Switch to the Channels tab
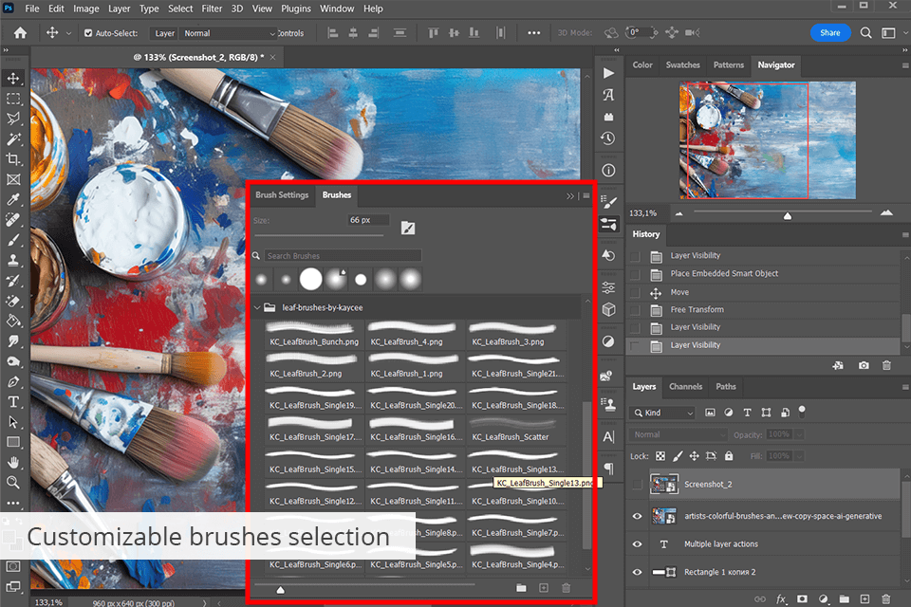This screenshot has height=607, width=911. click(685, 386)
